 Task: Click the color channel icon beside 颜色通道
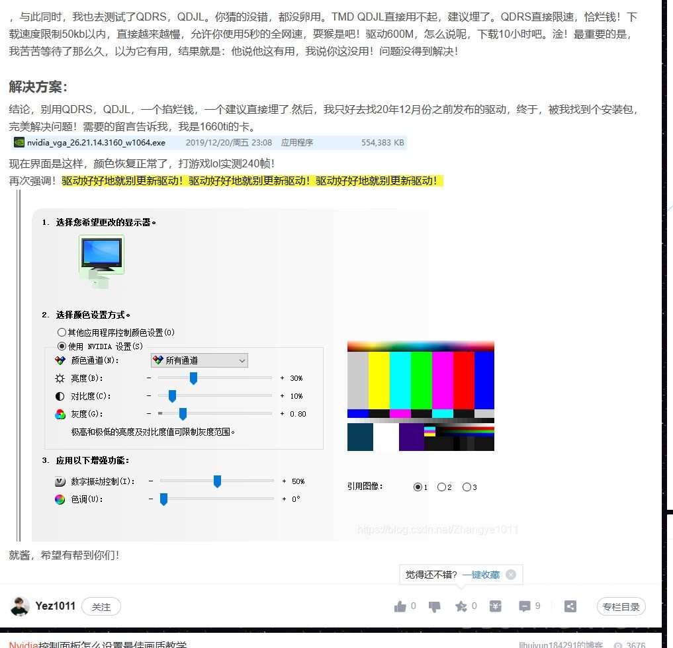click(x=60, y=360)
